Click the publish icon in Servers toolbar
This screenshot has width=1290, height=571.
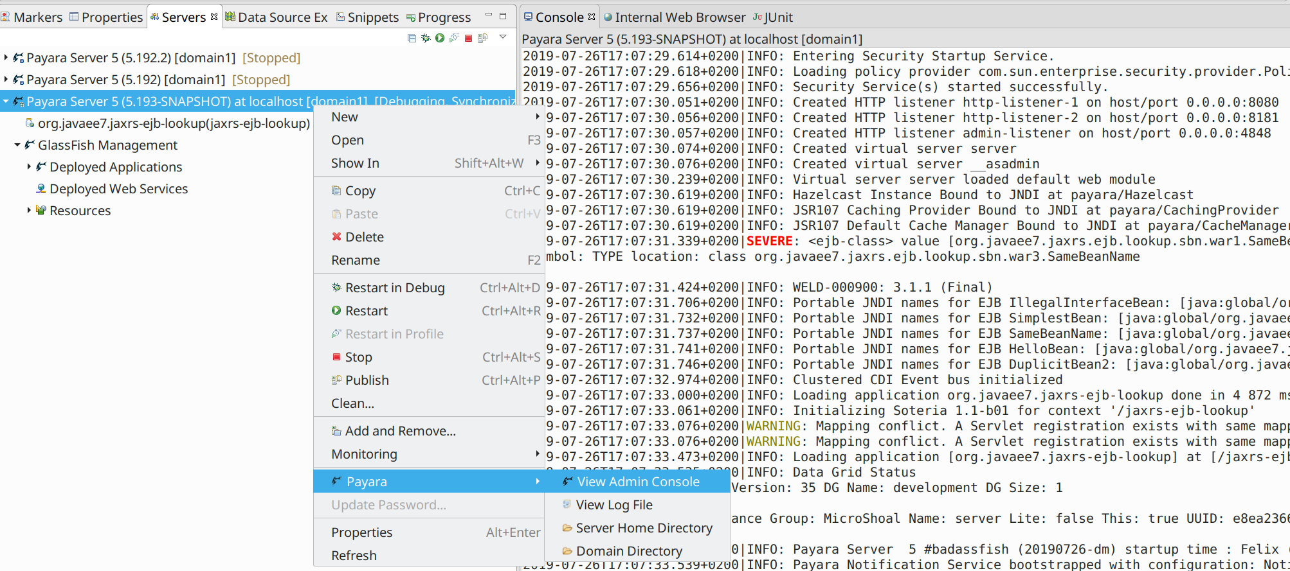pos(482,39)
